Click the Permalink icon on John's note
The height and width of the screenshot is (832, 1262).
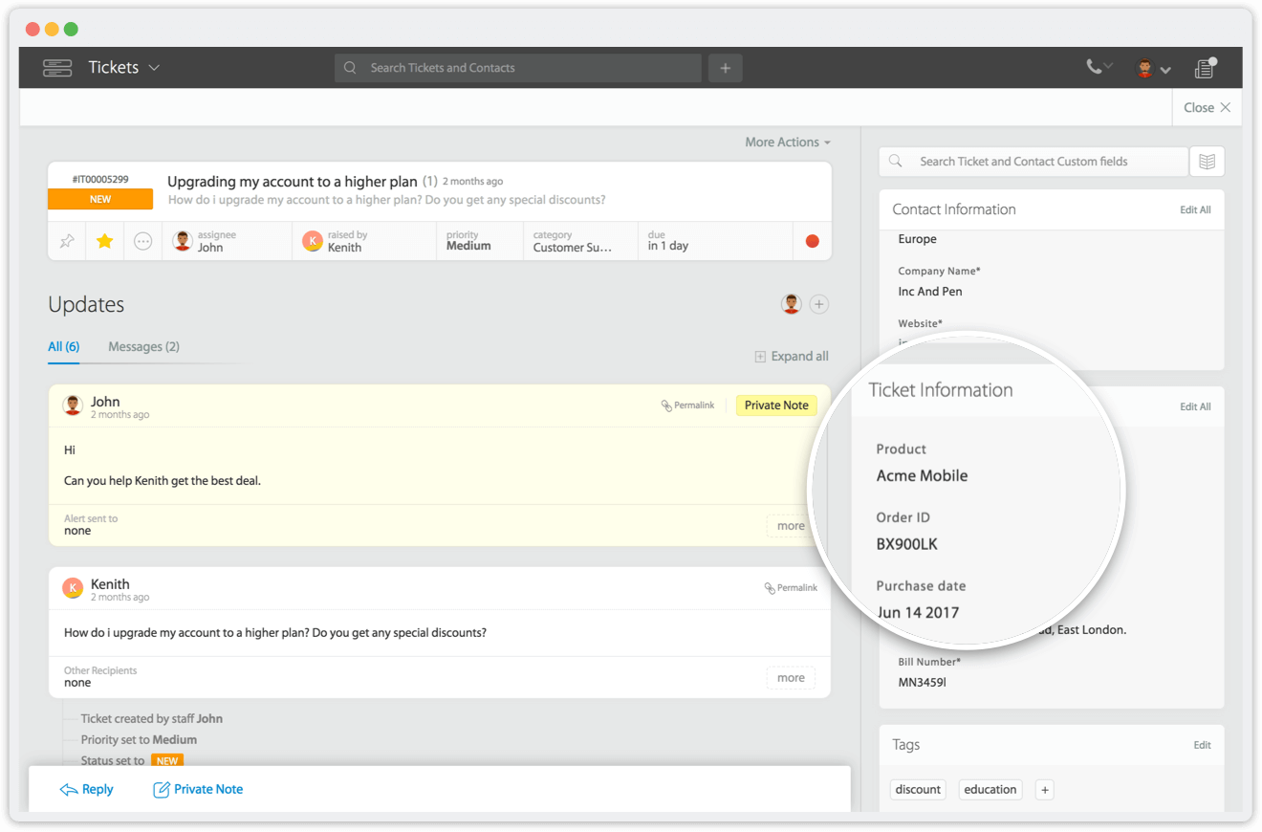click(666, 405)
